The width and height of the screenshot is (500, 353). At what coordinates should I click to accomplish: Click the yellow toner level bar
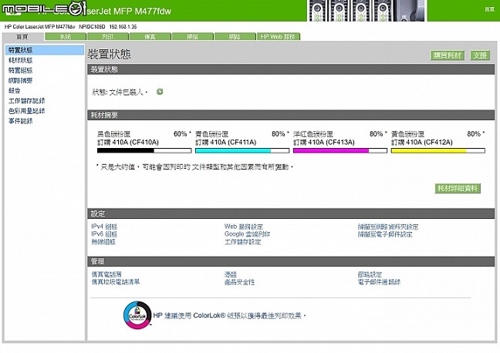tap(438, 151)
